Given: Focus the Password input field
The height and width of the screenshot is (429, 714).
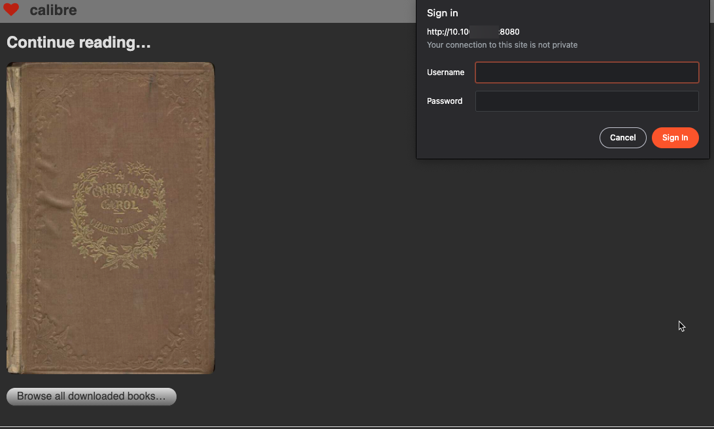Looking at the screenshot, I should click(587, 101).
